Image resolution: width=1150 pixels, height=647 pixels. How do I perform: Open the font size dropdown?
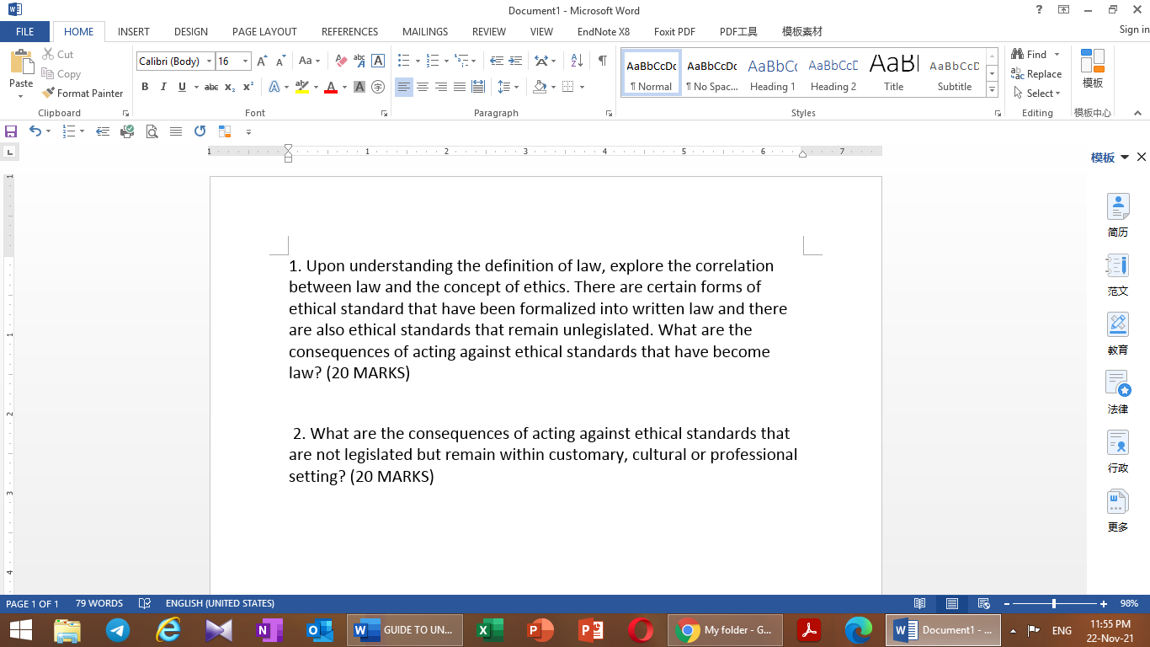click(x=245, y=61)
